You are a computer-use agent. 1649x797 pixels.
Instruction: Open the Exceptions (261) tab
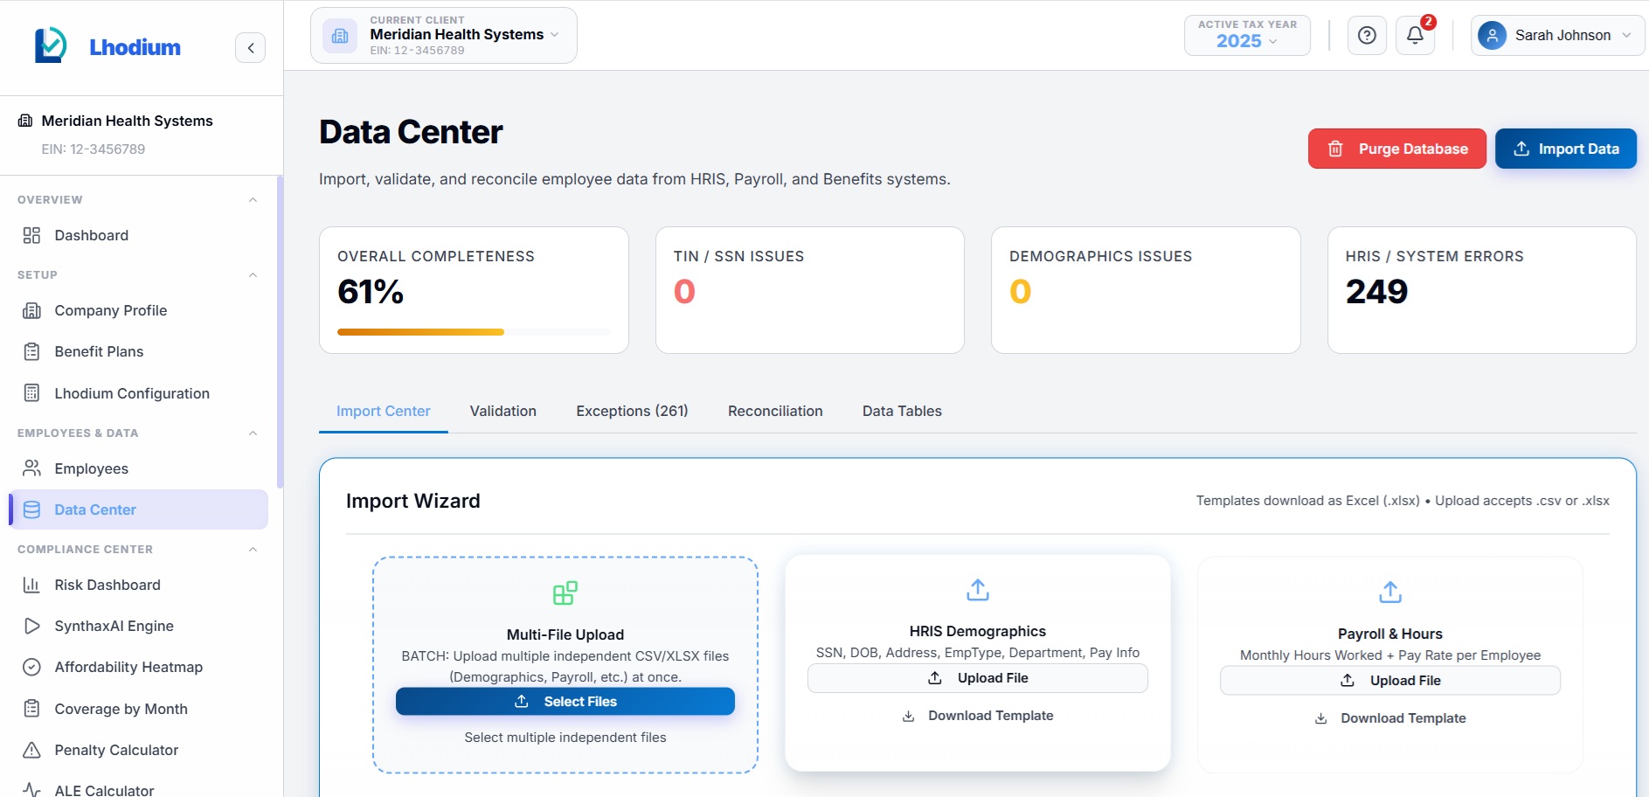pos(632,411)
